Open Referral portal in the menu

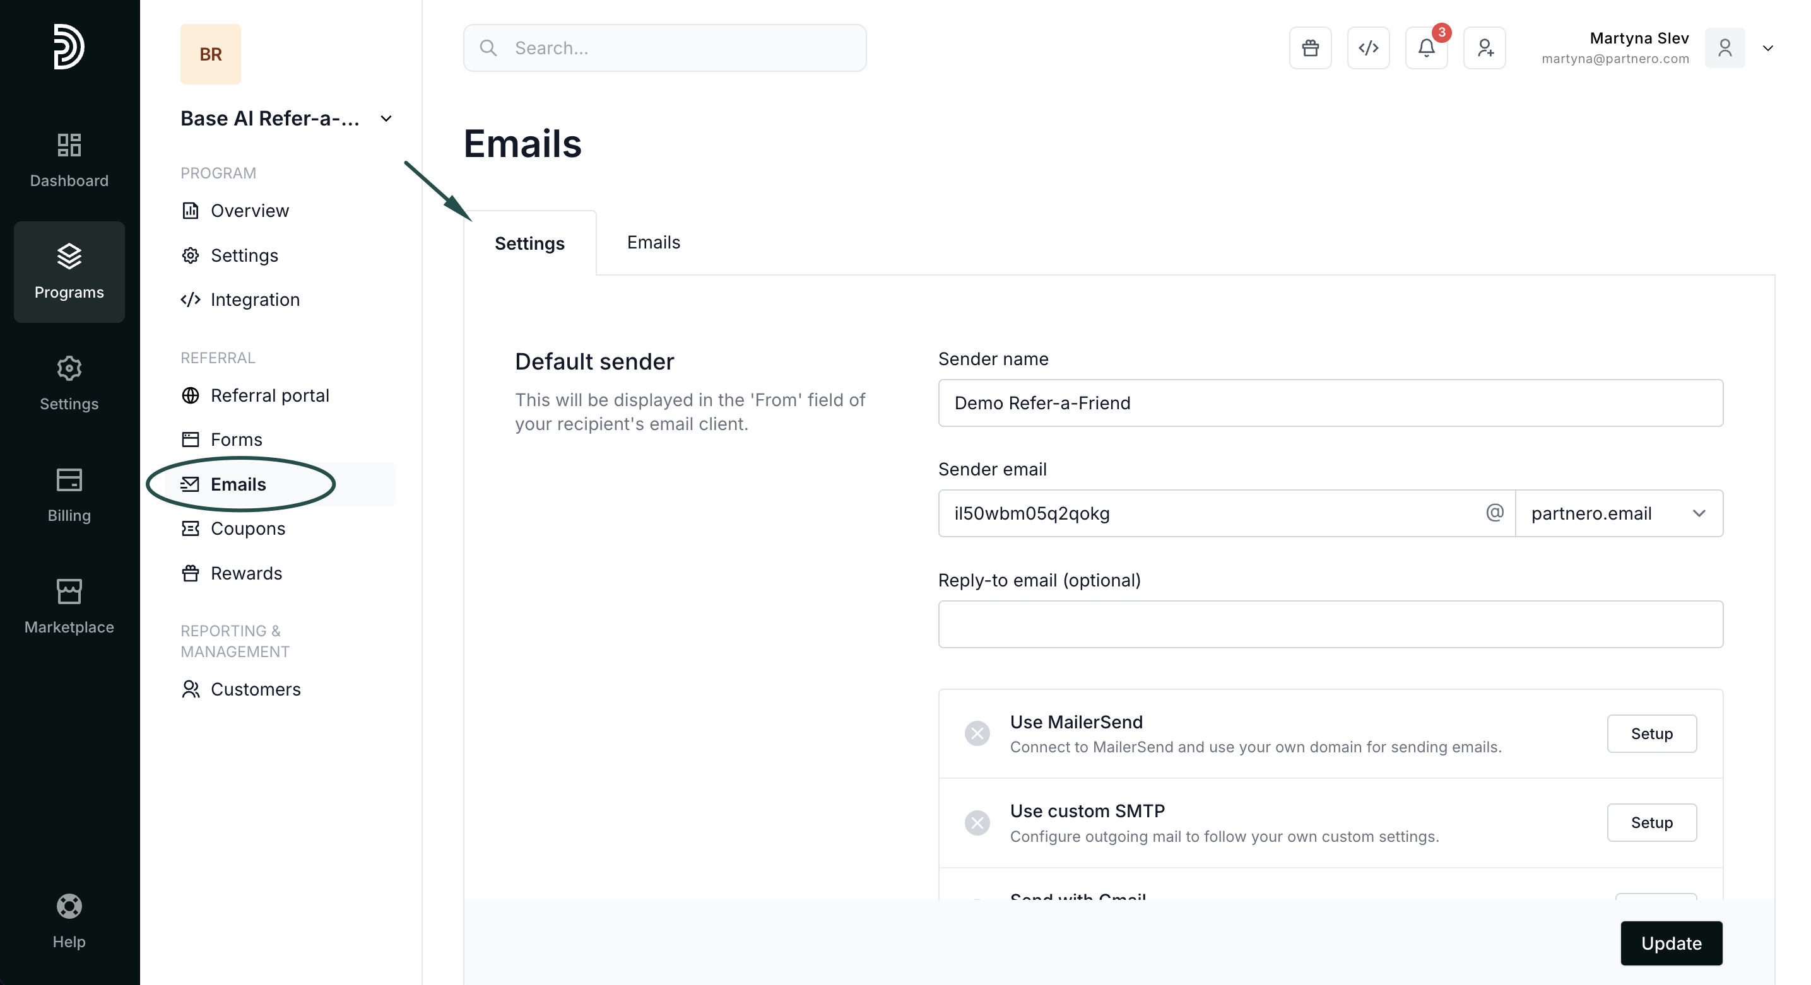click(x=269, y=395)
